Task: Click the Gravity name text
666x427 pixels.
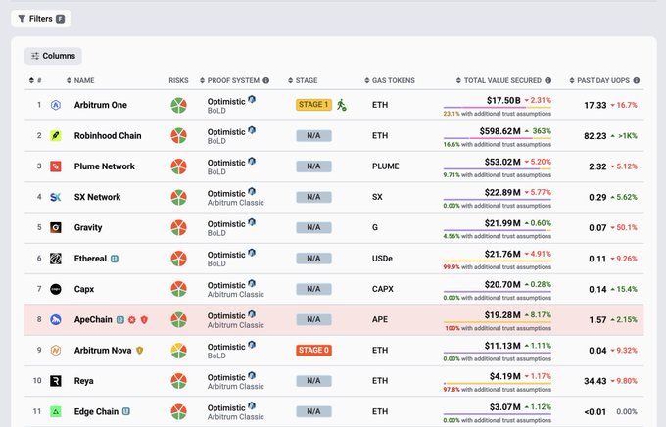Action: pos(88,228)
